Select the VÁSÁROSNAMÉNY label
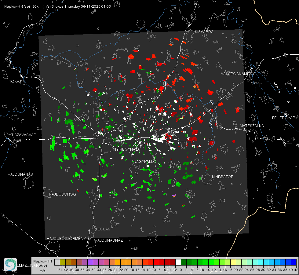This screenshot has height=275, width=299. [x=238, y=74]
